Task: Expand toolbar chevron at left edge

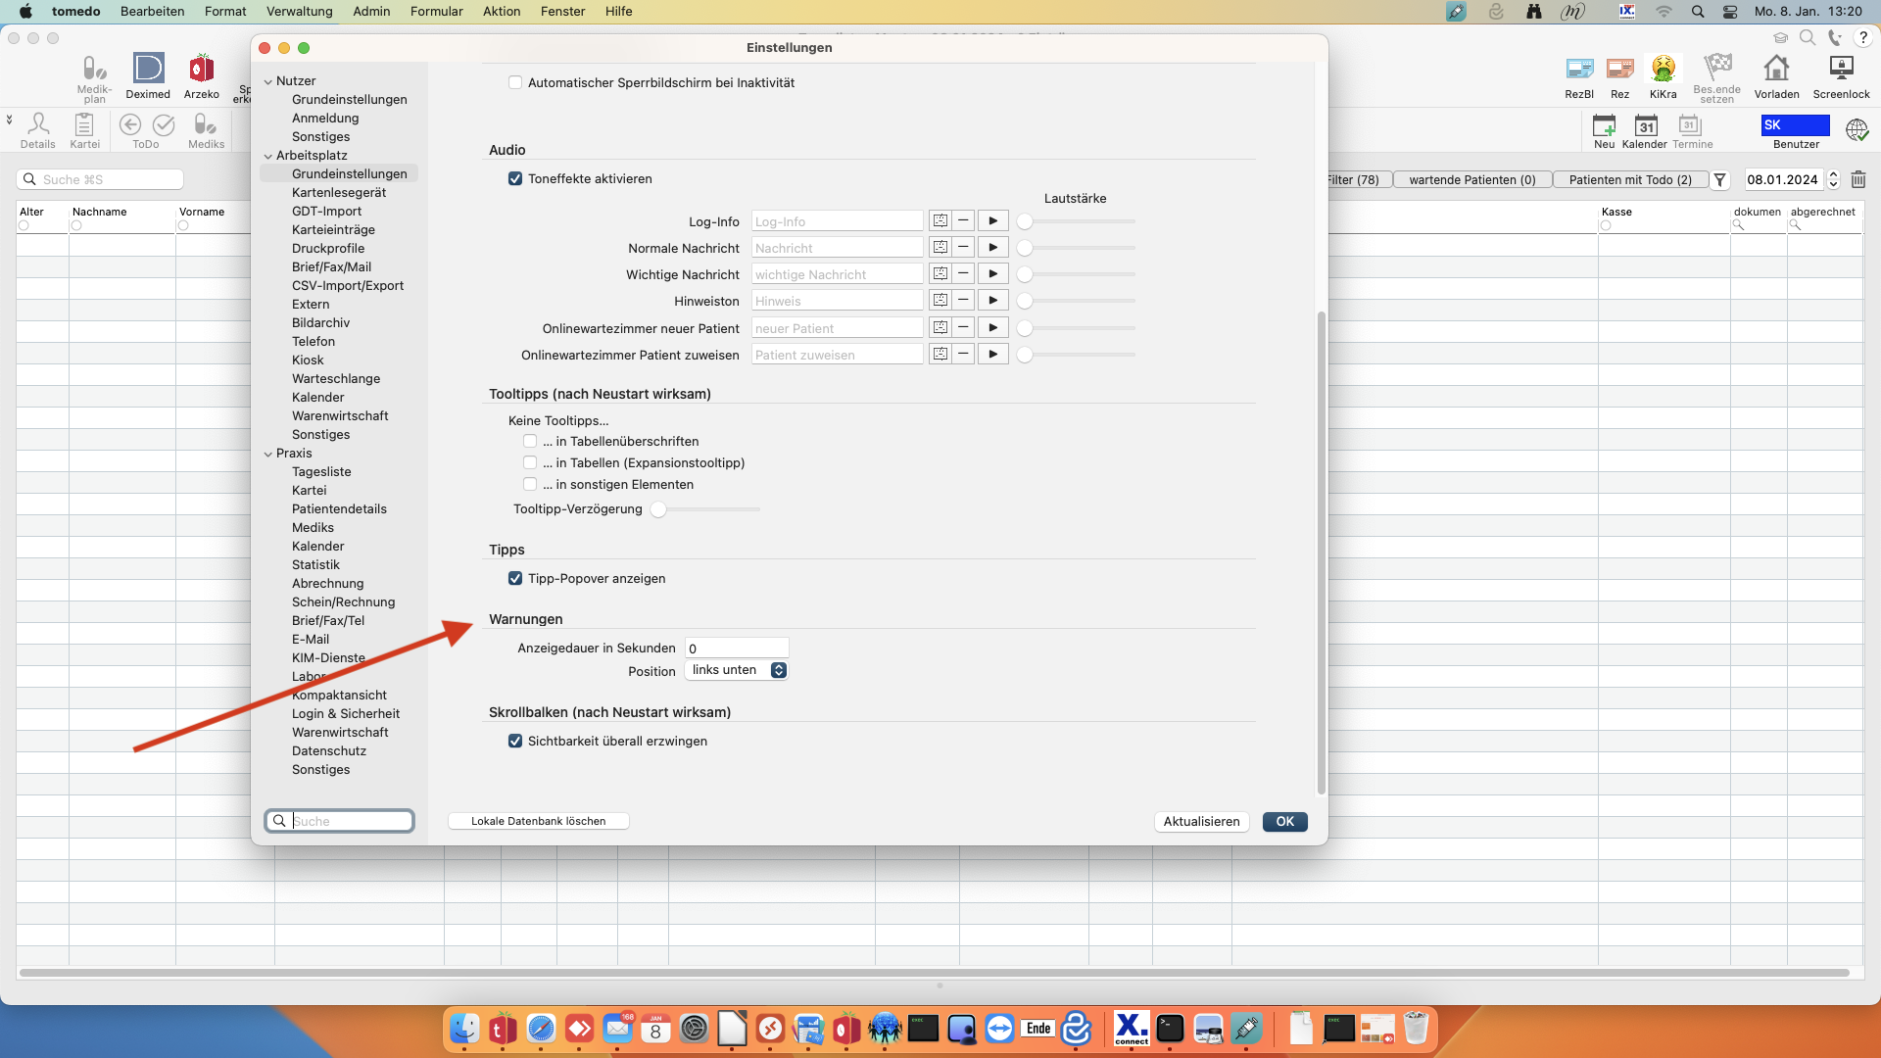Action: pos(9,120)
